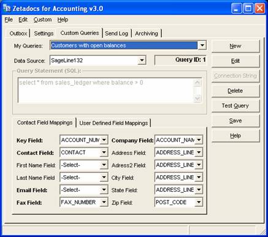
Task: Expand the Fax Field dropdown
Action: click(x=104, y=202)
